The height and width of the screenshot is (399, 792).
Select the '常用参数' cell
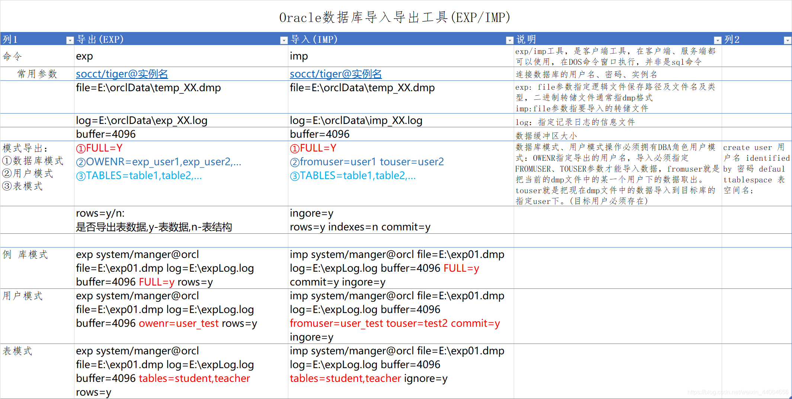pos(37,74)
